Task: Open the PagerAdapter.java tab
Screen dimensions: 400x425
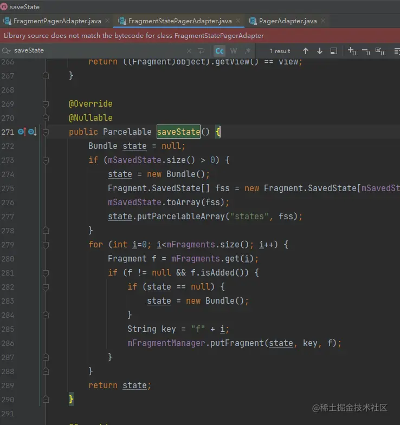Action: (288, 21)
